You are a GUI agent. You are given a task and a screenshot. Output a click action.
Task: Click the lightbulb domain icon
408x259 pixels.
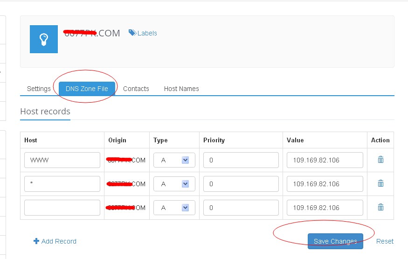[x=44, y=39]
